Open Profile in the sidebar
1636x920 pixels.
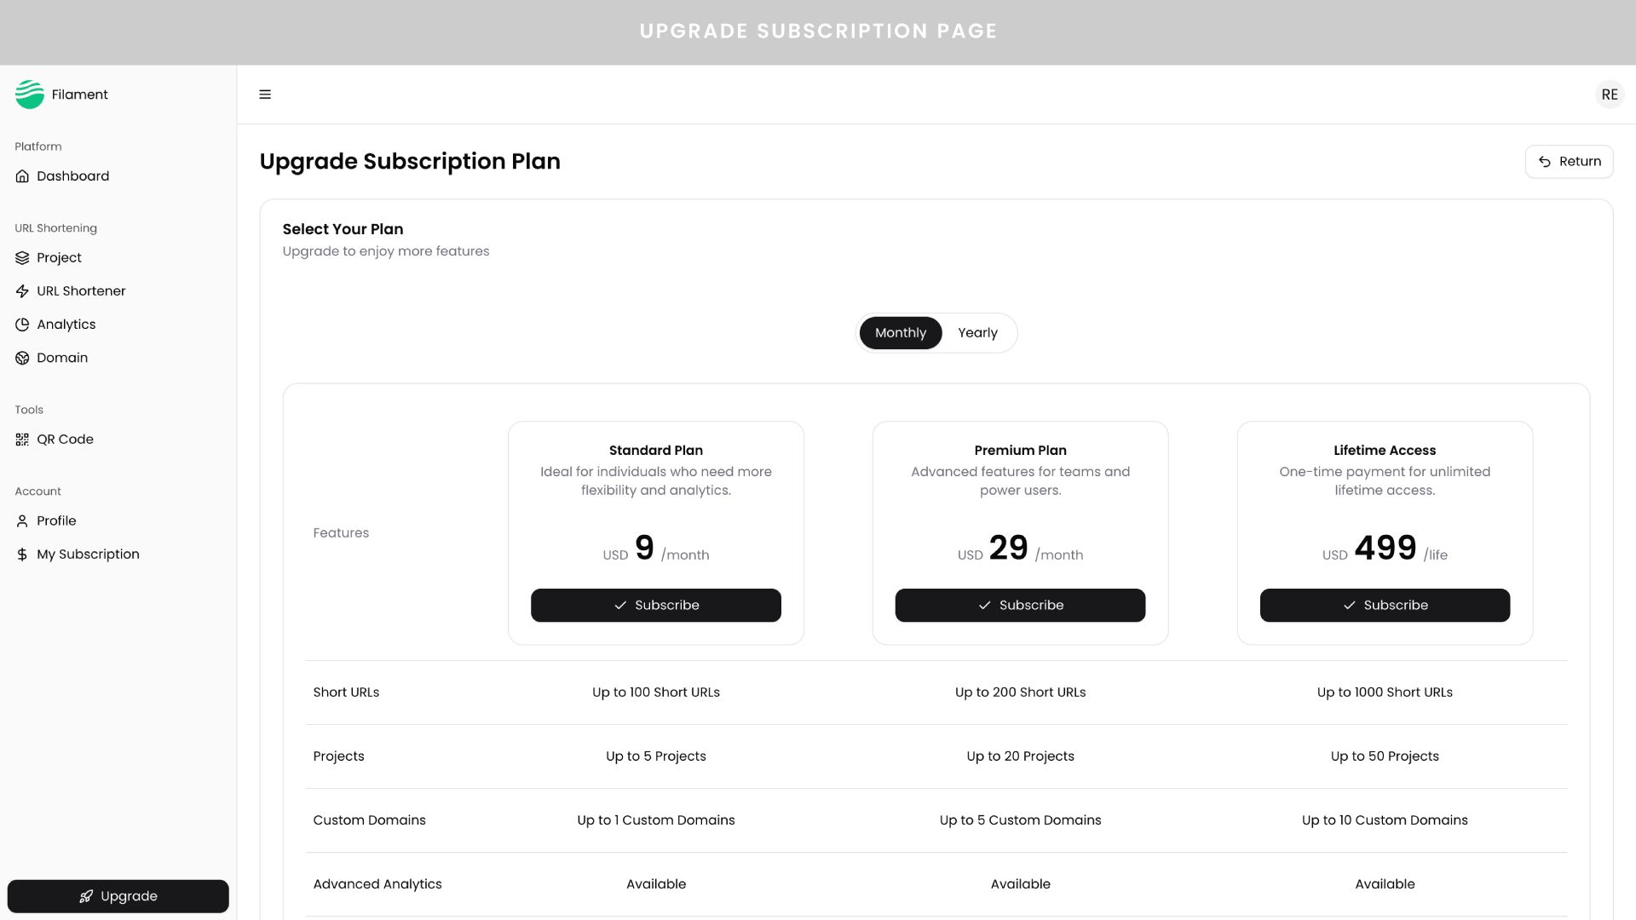[56, 520]
